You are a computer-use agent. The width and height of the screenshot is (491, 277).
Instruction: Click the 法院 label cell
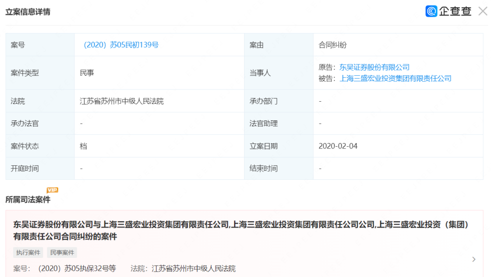point(40,101)
